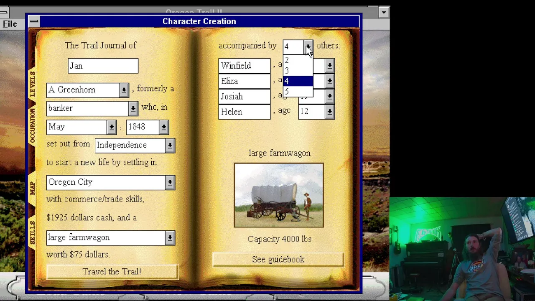Open Eliza's age dropdown arrow
Image resolution: width=535 pixels, height=301 pixels.
tap(330, 81)
